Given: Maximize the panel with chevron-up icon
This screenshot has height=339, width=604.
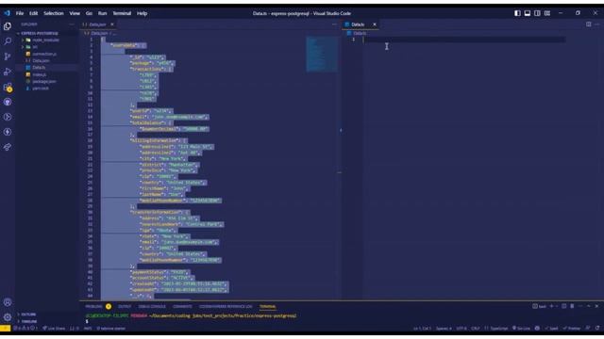Looking at the screenshot, I should (589, 306).
